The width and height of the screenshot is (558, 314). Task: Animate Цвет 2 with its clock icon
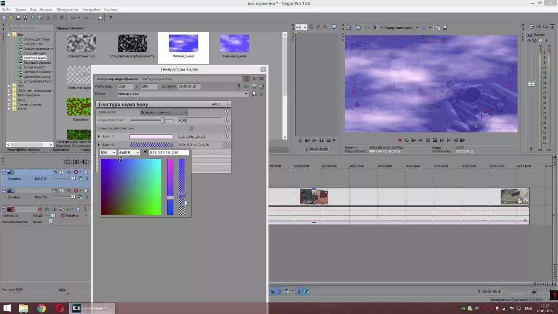(227, 144)
